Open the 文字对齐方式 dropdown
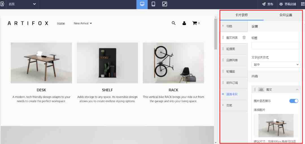The height and width of the screenshot is (144, 305). click(x=276, y=65)
